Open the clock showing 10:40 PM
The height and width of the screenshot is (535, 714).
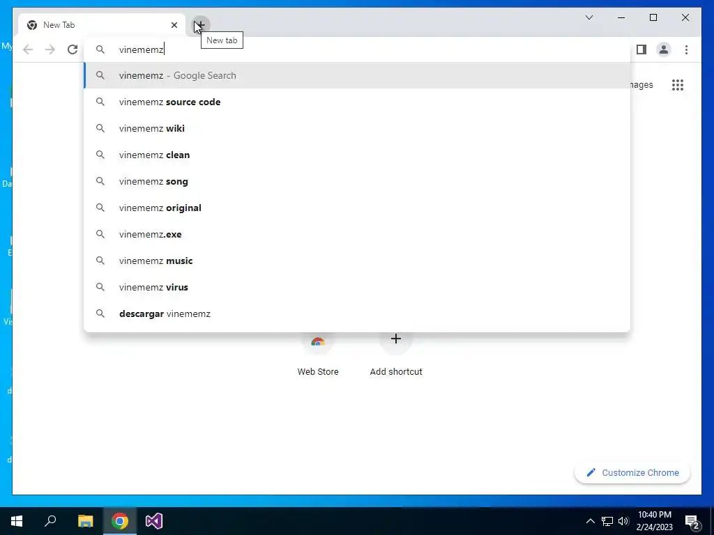point(654,521)
